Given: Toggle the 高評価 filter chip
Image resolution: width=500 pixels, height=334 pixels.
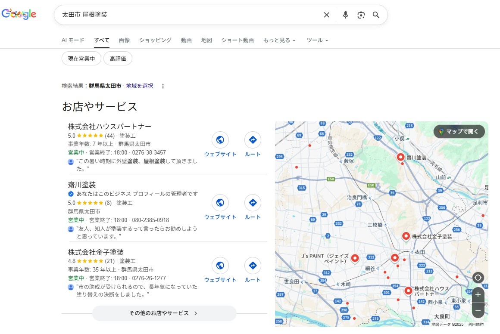Looking at the screenshot, I should point(118,59).
